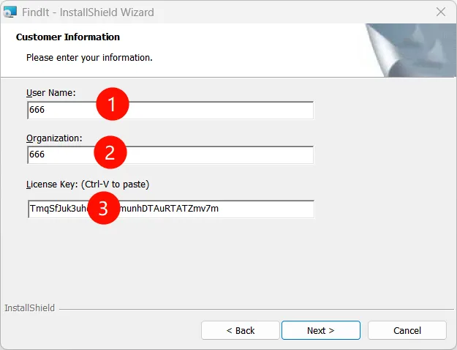Click the 'Customer Information' heading
Screen dimensions: 457x350
pos(68,37)
